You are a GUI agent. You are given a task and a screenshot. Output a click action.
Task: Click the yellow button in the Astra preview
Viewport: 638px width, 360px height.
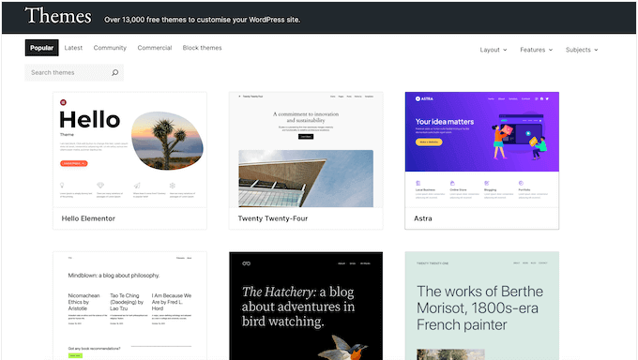[429, 142]
